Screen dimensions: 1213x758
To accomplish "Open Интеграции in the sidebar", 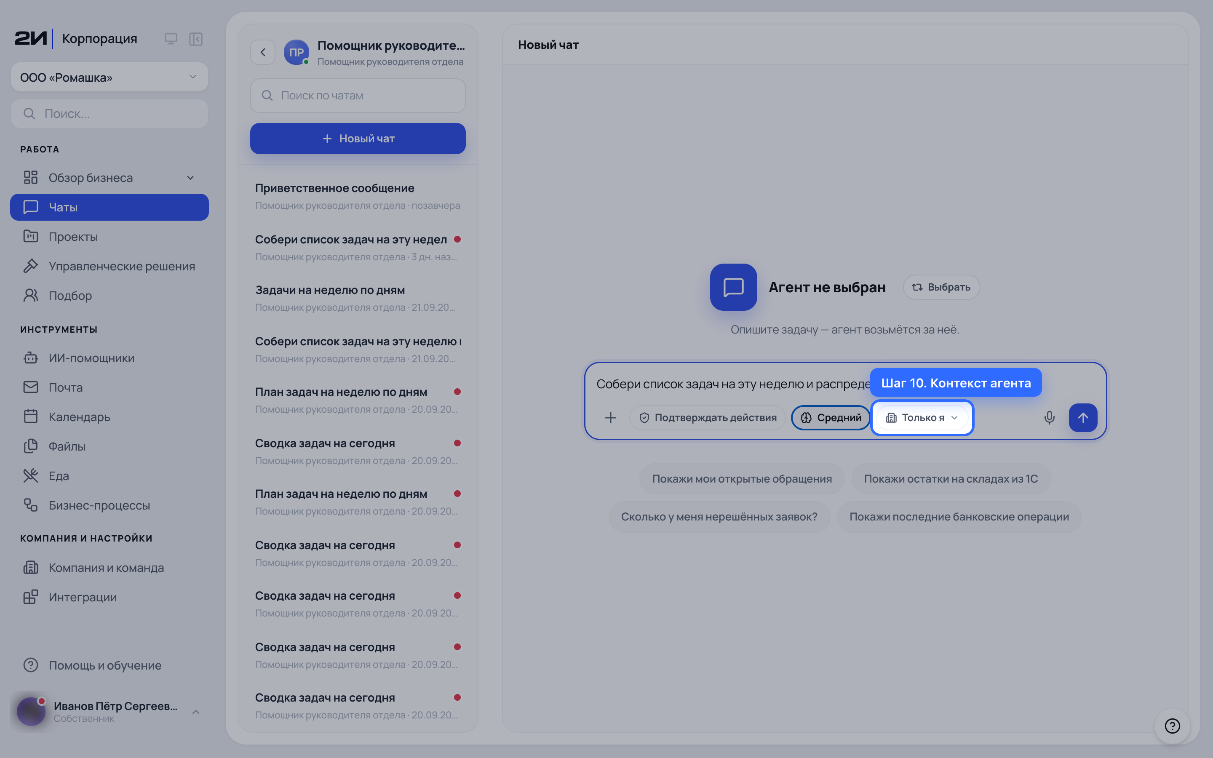I will [x=109, y=597].
